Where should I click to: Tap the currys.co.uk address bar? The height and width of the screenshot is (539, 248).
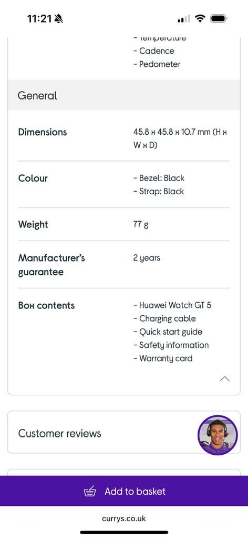[x=124, y=518]
